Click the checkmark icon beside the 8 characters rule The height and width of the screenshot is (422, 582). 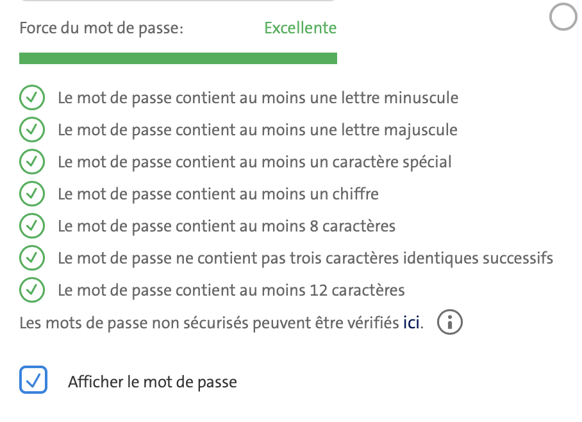point(31,226)
